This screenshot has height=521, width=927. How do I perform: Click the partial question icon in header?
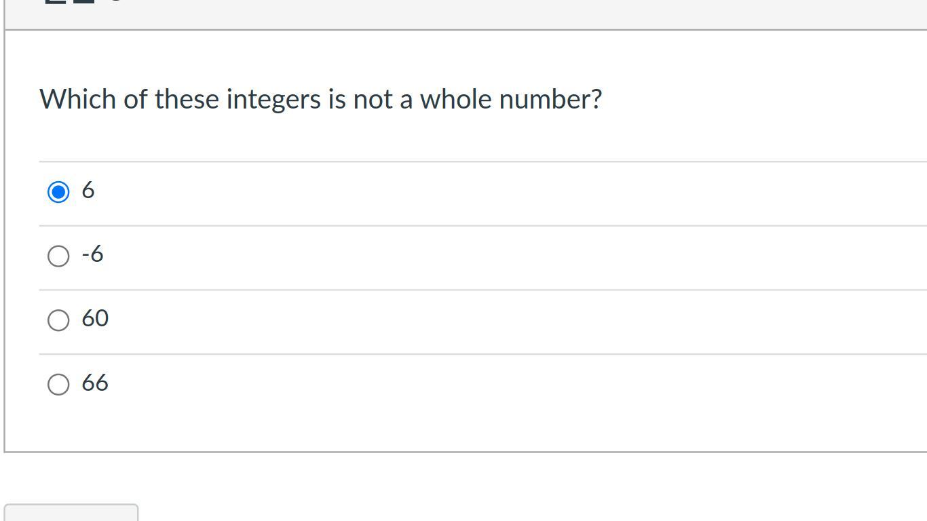71,2
